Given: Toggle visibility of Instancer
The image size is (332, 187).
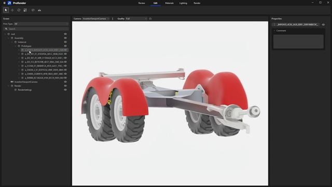Looking at the screenshot, I should [65, 42].
